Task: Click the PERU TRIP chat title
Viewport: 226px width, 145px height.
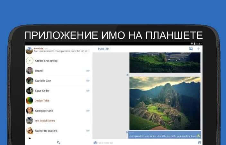Action: [104, 49]
